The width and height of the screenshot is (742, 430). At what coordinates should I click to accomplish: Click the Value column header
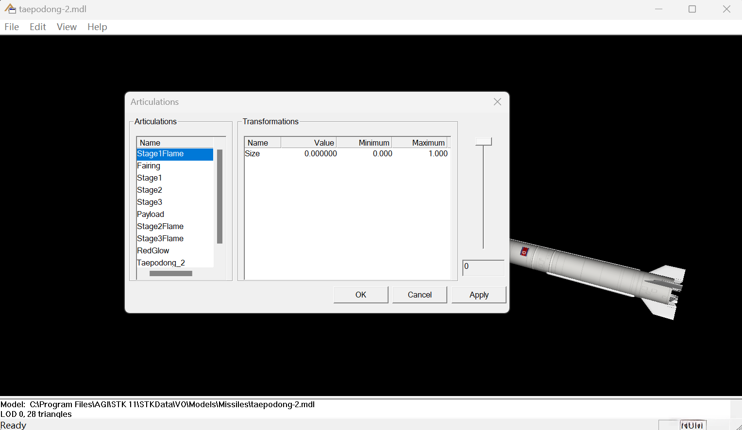309,143
